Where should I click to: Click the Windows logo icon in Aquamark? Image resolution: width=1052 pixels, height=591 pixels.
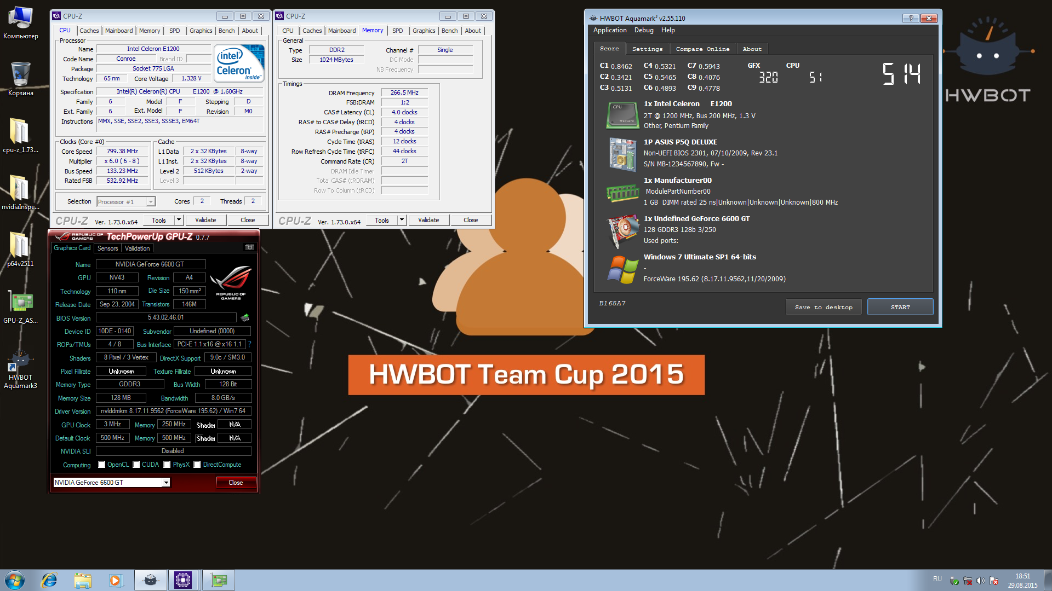click(x=622, y=269)
